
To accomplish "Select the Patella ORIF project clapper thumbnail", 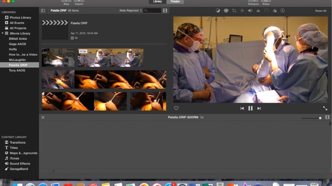I will (55, 29).
